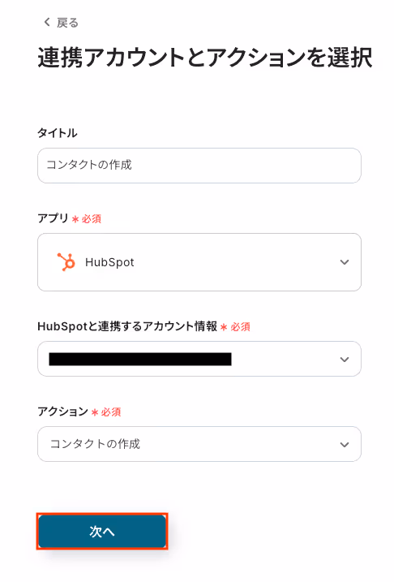Click the chevron arrow in the アクション field
Image resolution: width=394 pixels, height=582 pixels.
[345, 444]
